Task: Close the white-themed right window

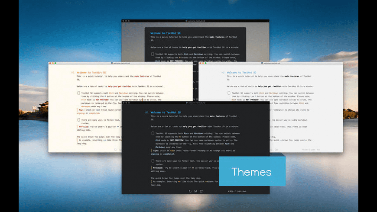Action: click(200, 63)
